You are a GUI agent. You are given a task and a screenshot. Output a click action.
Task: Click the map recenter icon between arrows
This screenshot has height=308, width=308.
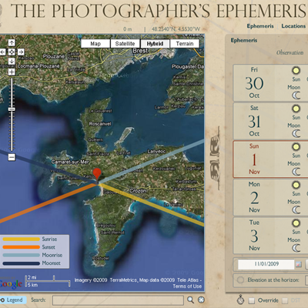[12, 52]
